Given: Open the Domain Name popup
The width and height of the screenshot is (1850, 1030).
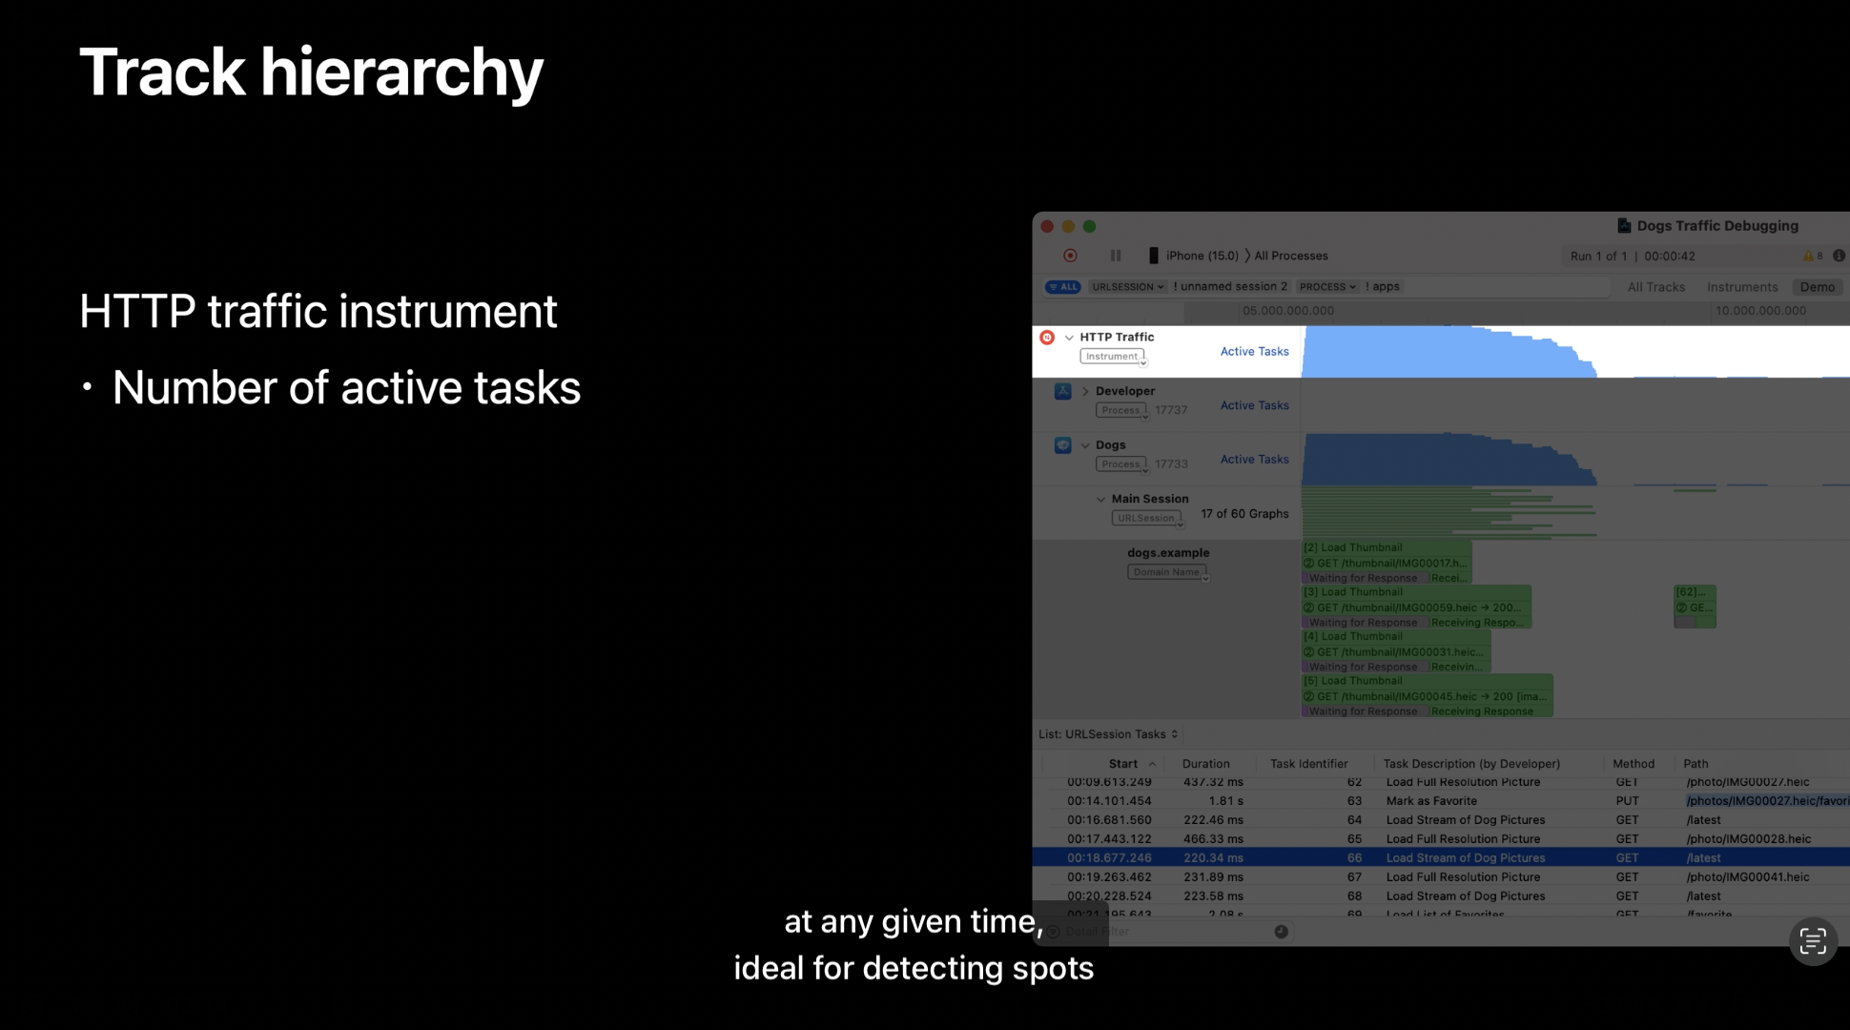Looking at the screenshot, I should tap(1168, 572).
